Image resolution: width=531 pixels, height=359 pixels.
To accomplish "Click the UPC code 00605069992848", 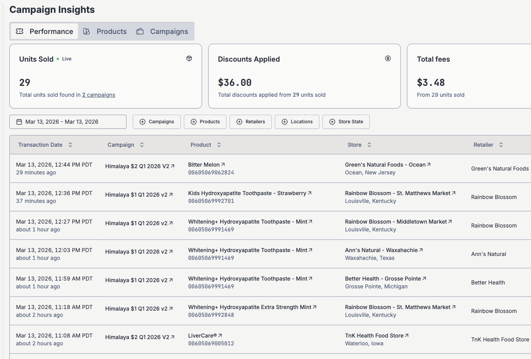I will coord(211,315).
